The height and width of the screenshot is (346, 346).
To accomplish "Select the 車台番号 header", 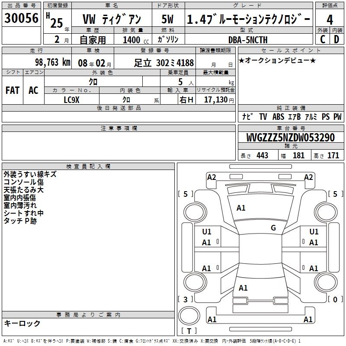I will pyautogui.click(x=291, y=128).
